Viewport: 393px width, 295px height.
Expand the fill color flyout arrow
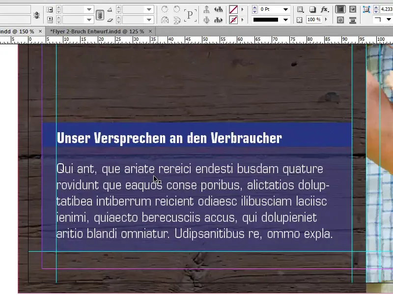click(242, 9)
